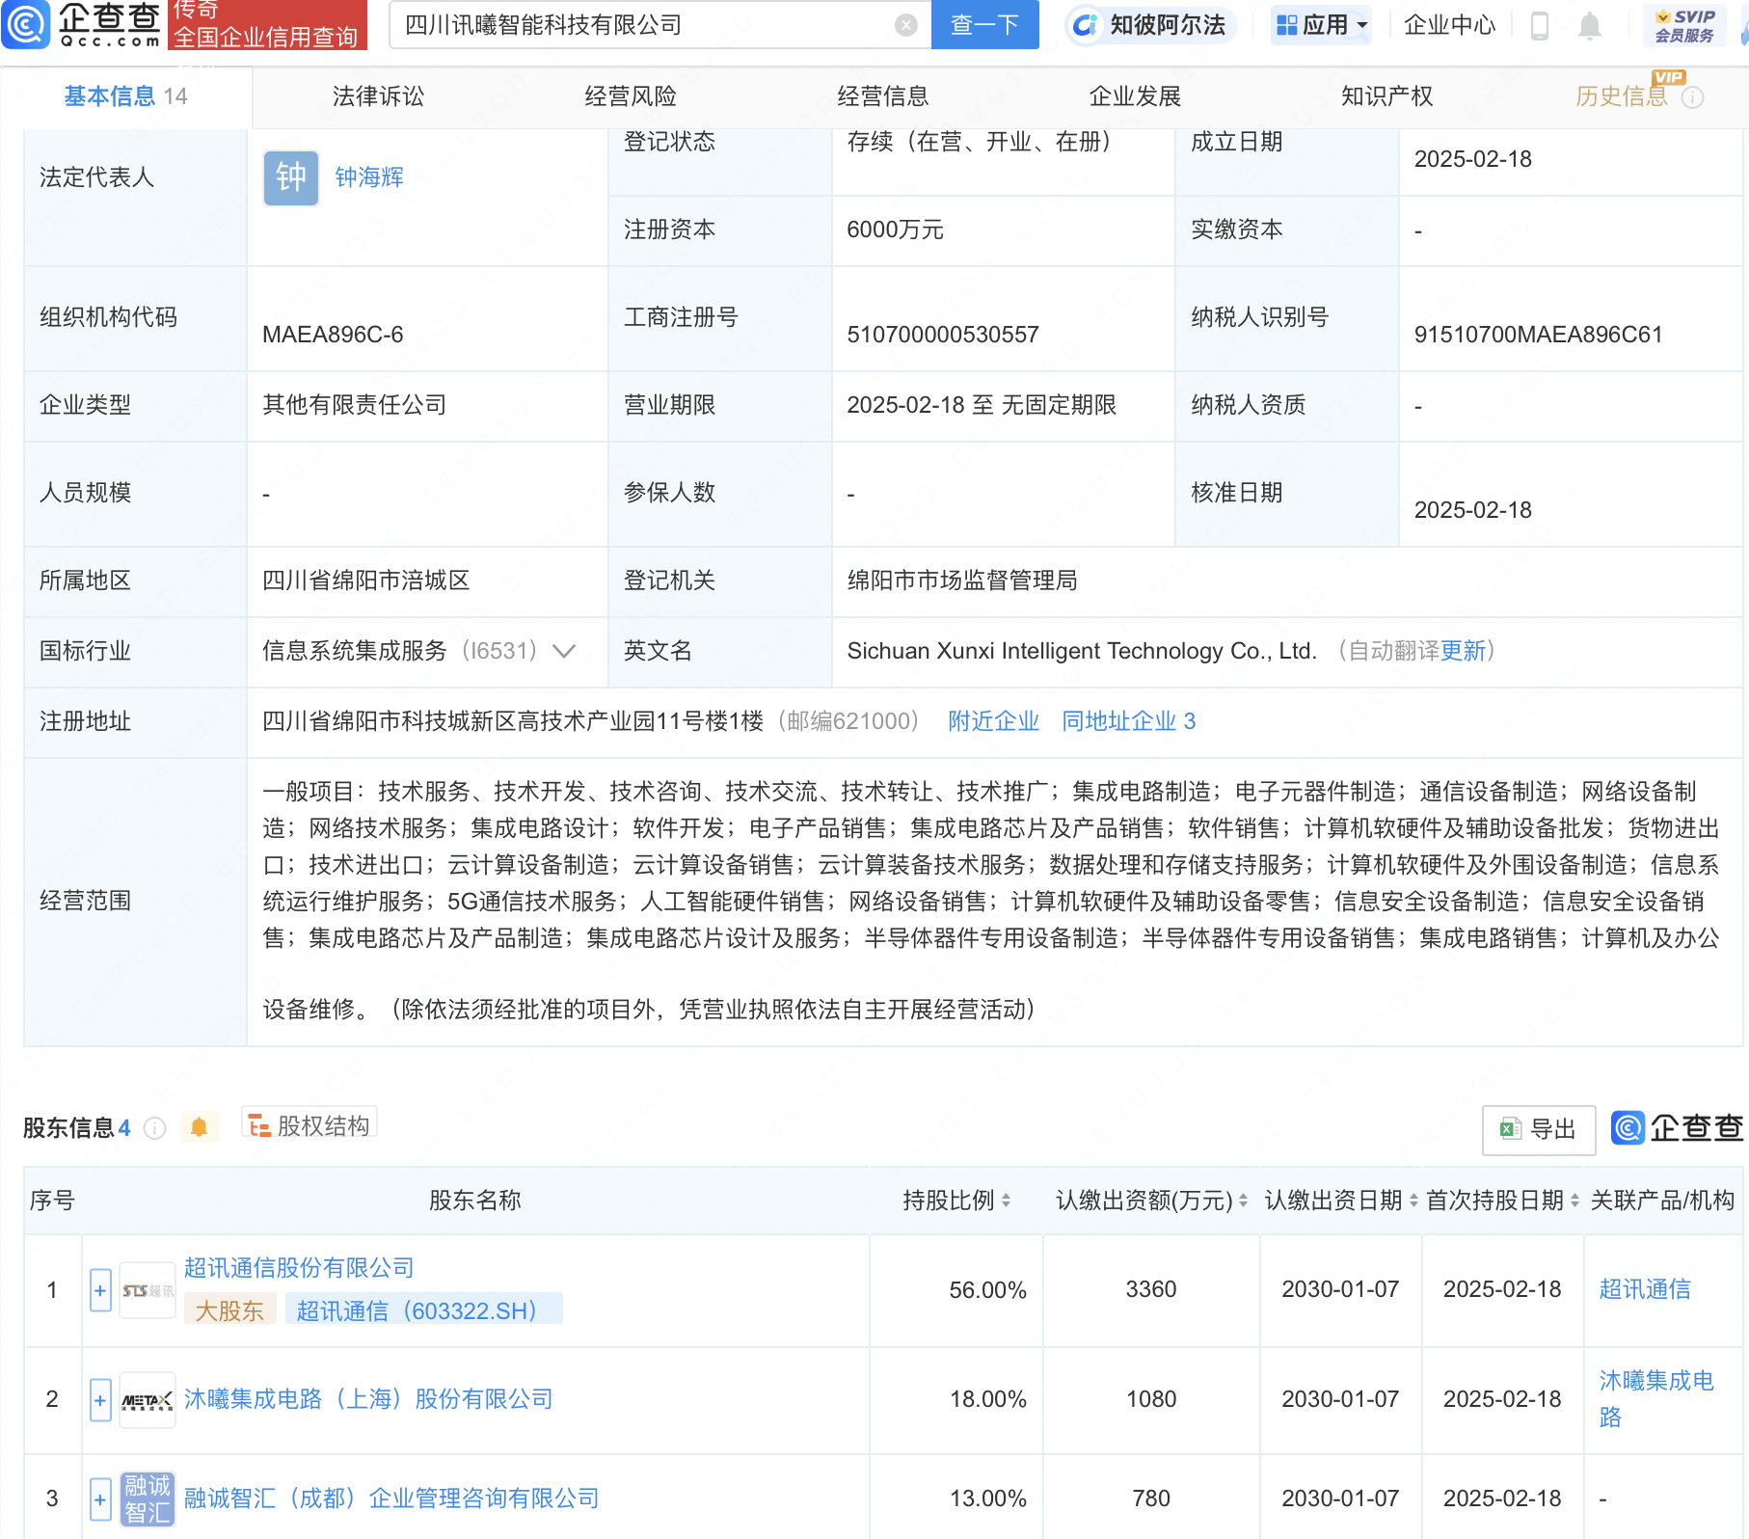This screenshot has height=1539, width=1749.
Task: Click 超讯通信 company logo thumbnail
Action: (x=148, y=1290)
